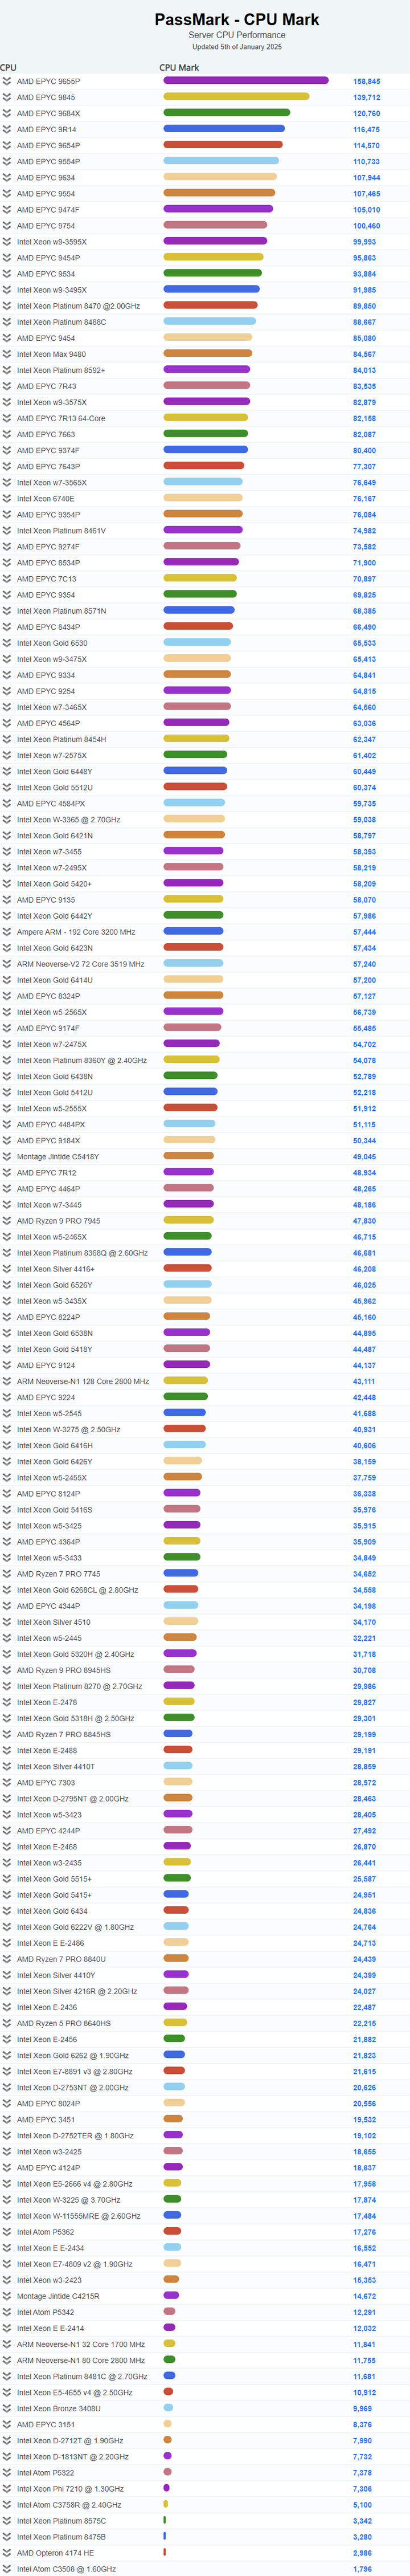The height and width of the screenshot is (2576, 410).
Task: Open the Intel Xeon E7-8891 v3 link
Action: (75, 2071)
